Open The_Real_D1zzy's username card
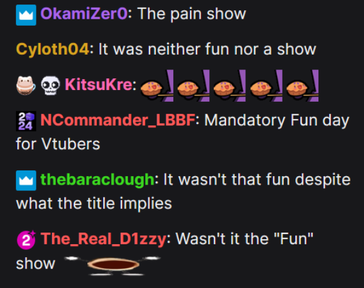This screenshot has height=288, width=364. coord(103,239)
